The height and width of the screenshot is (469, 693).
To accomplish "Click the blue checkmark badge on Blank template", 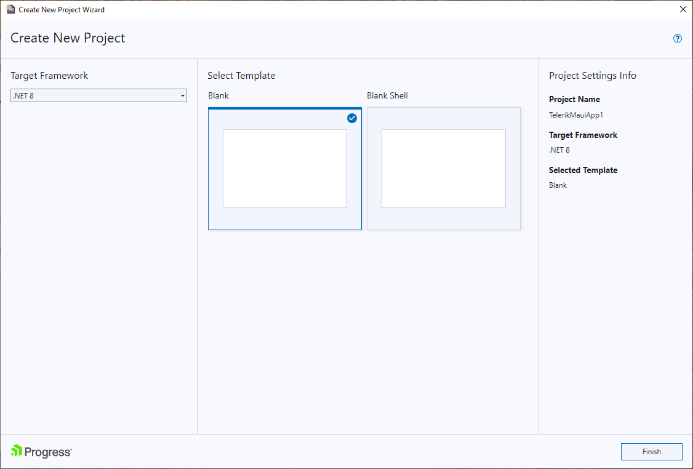I will tap(352, 118).
